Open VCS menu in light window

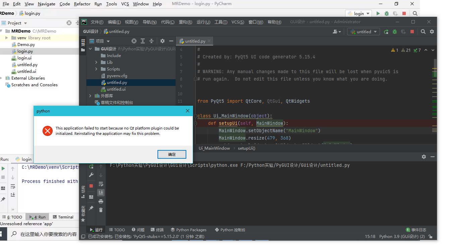[125, 4]
